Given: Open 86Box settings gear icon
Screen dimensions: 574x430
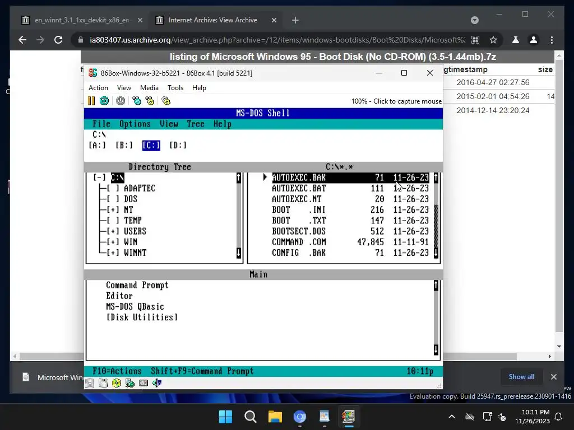Looking at the screenshot, I should pos(166,101).
